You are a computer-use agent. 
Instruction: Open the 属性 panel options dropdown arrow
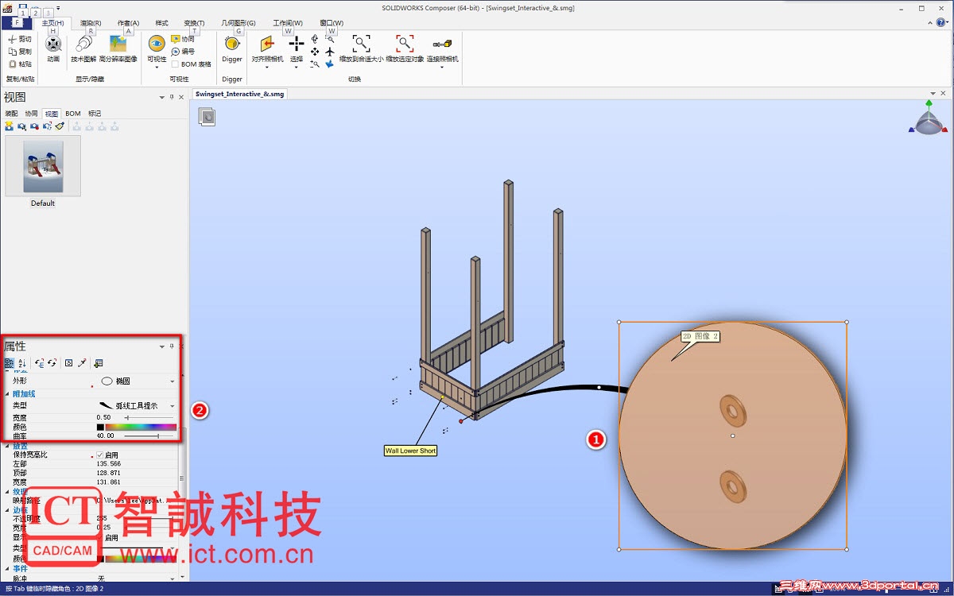tap(162, 346)
